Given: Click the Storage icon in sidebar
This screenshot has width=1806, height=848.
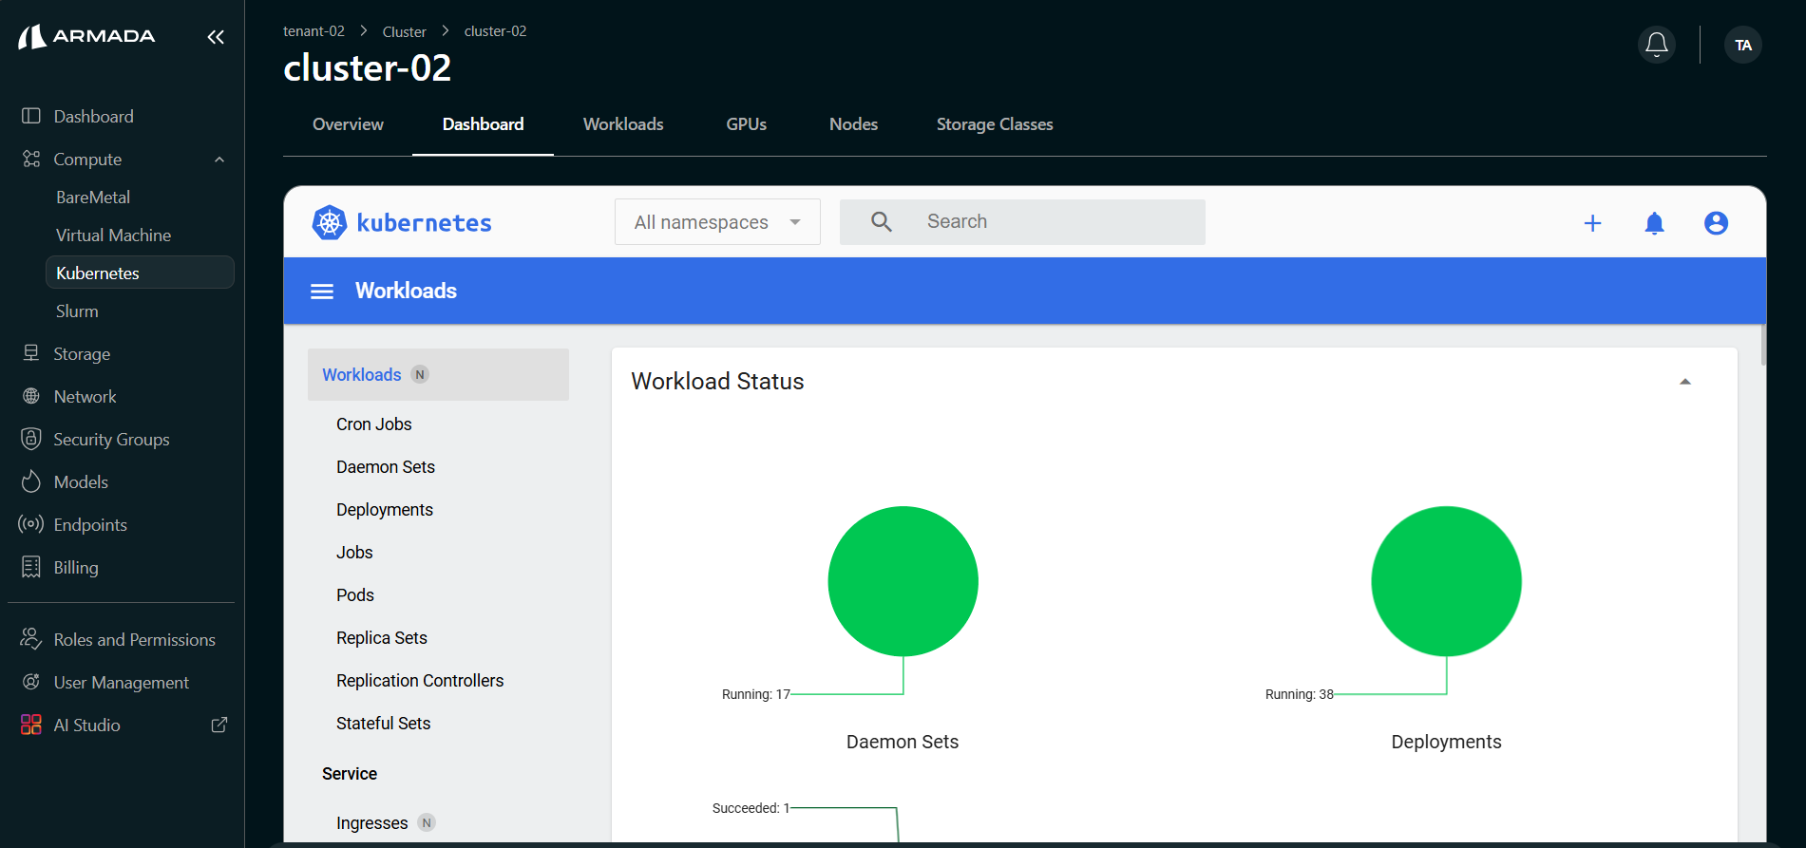Looking at the screenshot, I should 31,353.
